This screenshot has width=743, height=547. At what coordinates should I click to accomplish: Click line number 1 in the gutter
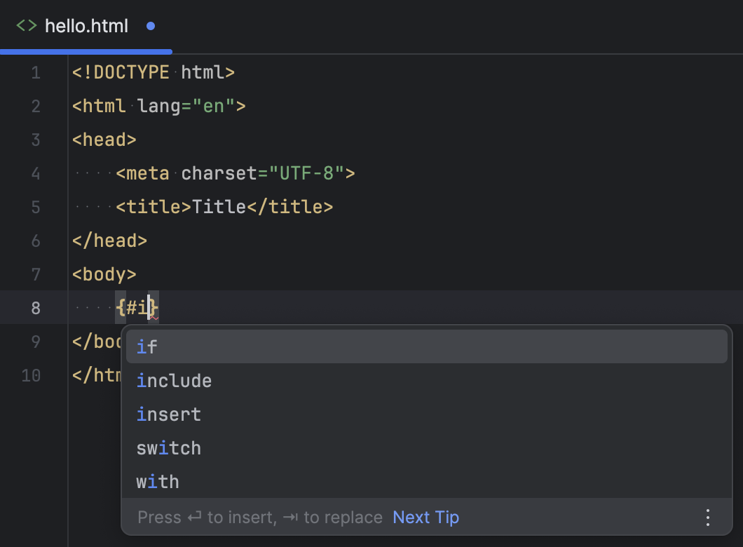tap(36, 72)
